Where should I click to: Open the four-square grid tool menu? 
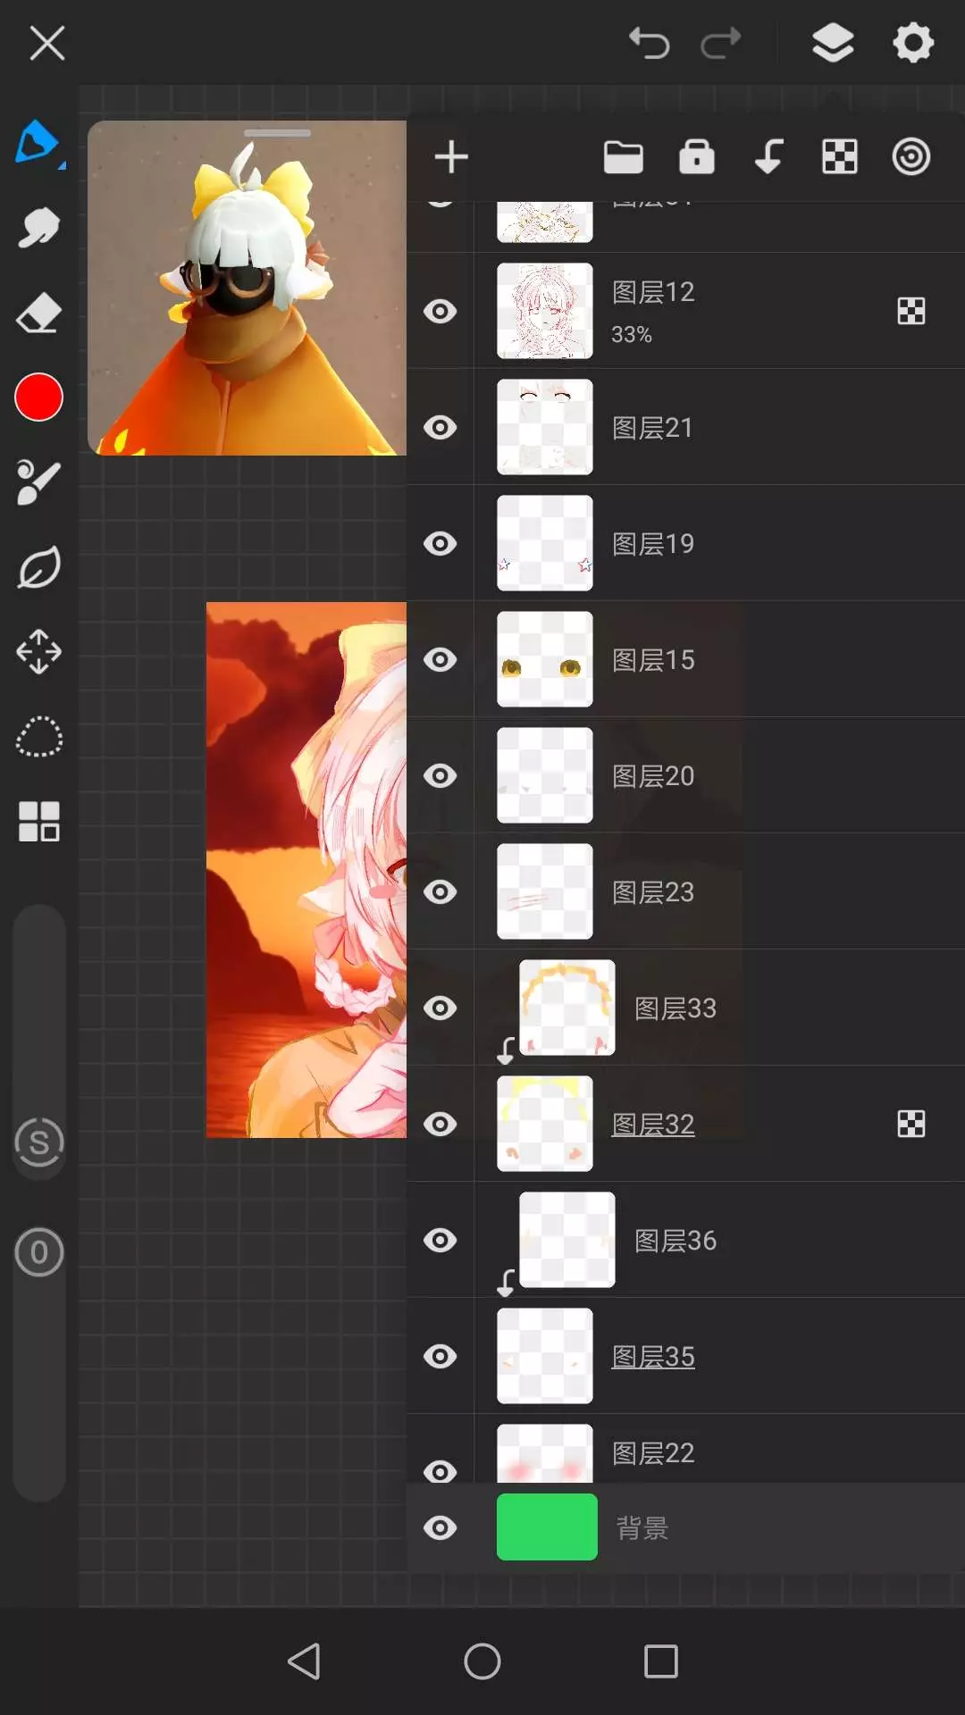38,822
